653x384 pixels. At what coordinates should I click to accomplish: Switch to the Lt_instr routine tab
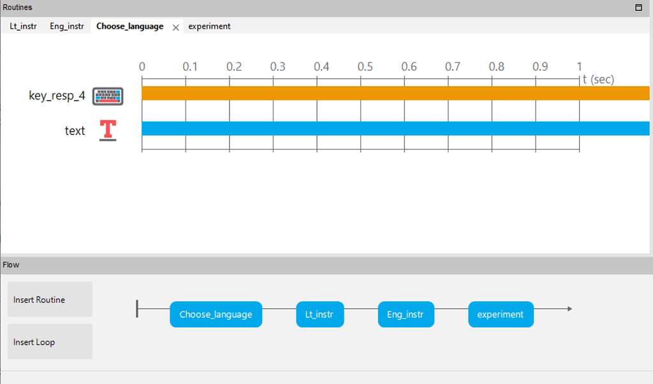click(22, 27)
